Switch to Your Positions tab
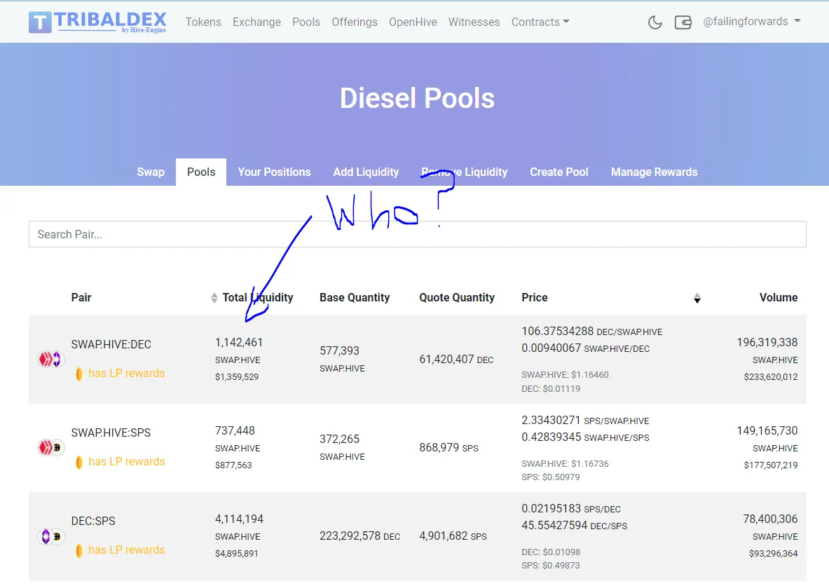Viewport: 829px width, 586px height. click(x=274, y=172)
